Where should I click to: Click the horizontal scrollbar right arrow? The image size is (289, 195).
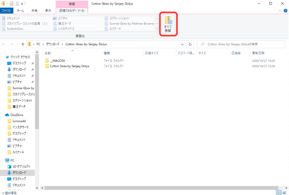(x=286, y=188)
